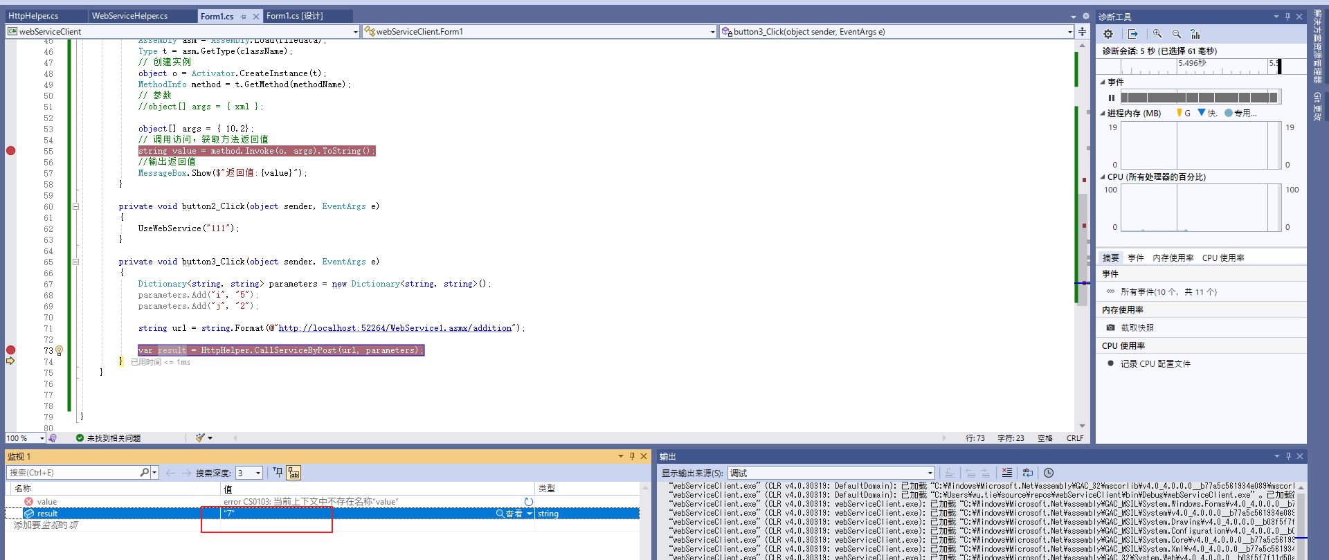Pause the events track recording
1329x560 pixels.
[1112, 98]
